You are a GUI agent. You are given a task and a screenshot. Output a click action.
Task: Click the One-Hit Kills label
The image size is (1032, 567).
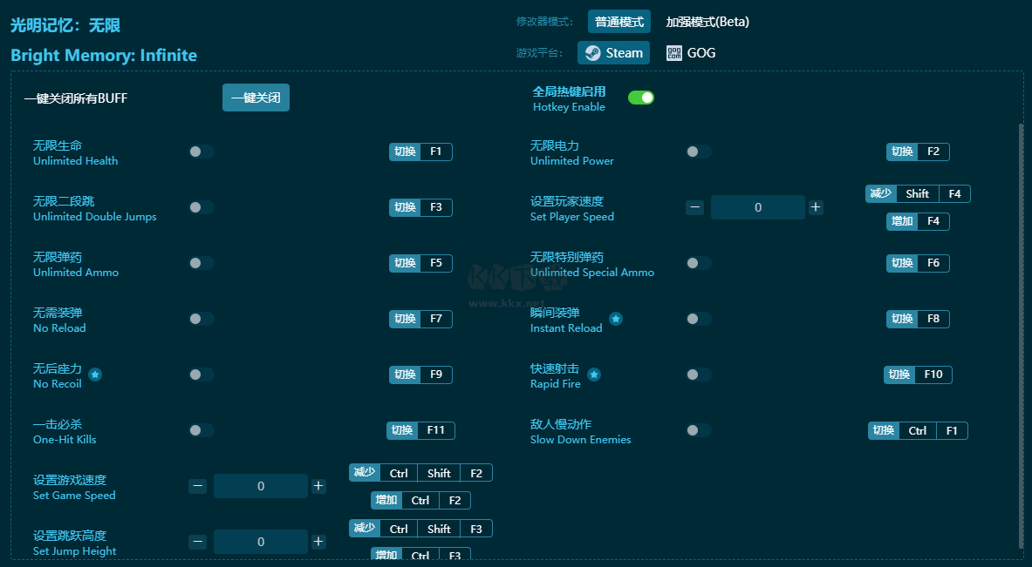click(x=65, y=440)
